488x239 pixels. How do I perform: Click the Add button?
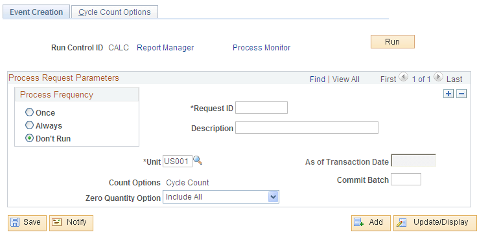[371, 222]
